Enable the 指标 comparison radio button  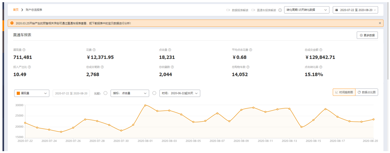pos(105,93)
